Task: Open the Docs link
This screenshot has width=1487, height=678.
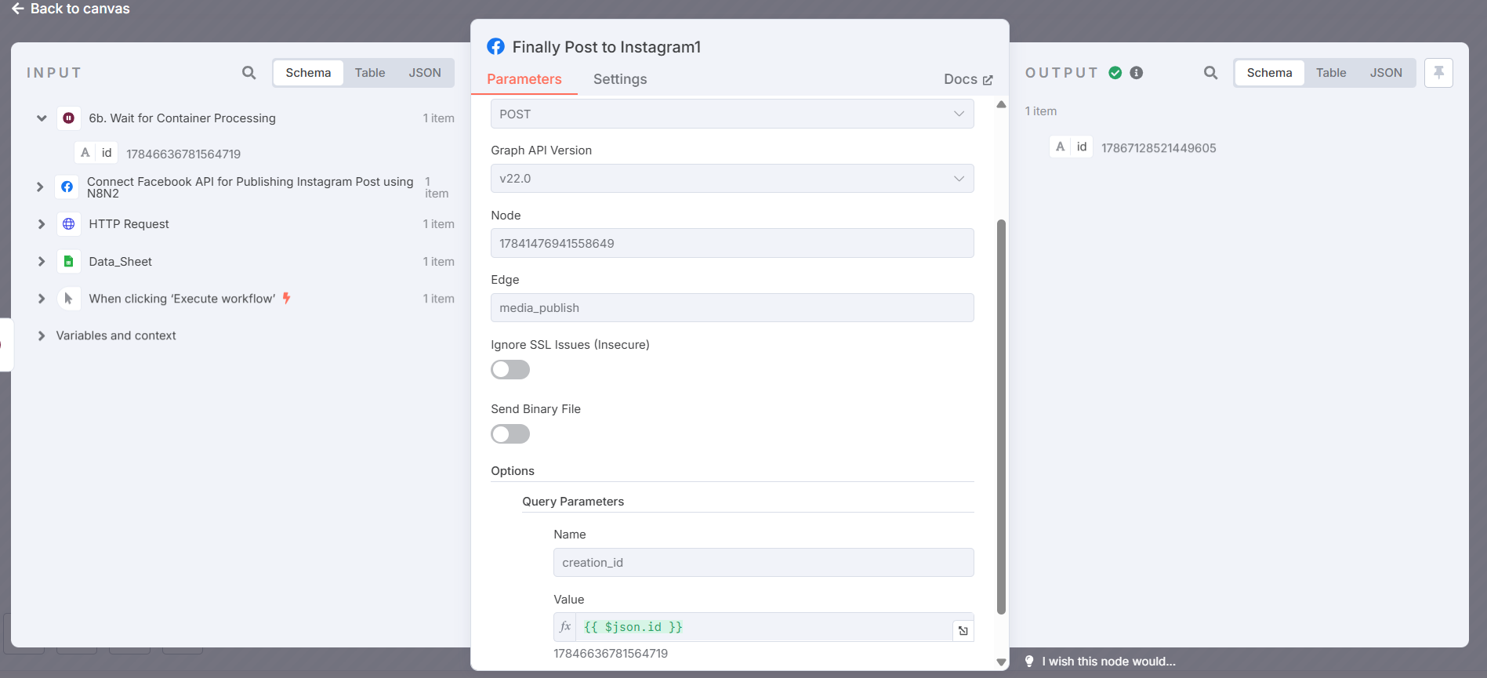Action: click(x=968, y=79)
